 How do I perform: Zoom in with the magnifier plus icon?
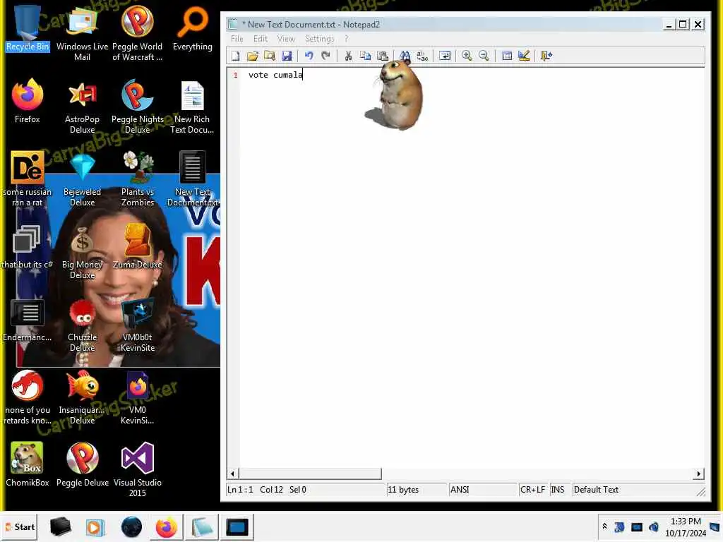(x=467, y=56)
